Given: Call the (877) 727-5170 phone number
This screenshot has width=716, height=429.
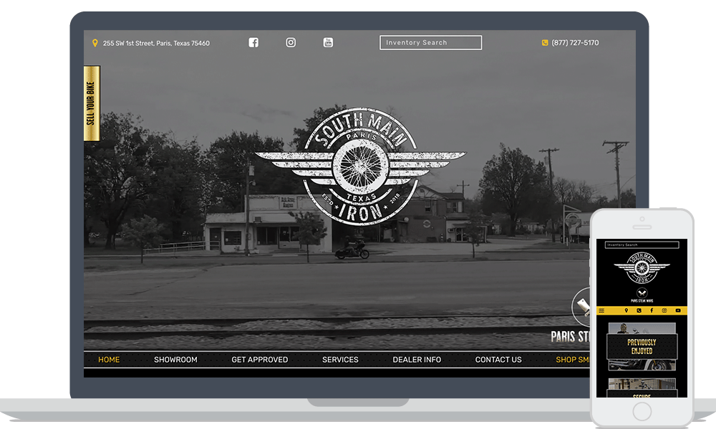Looking at the screenshot, I should pos(575,42).
